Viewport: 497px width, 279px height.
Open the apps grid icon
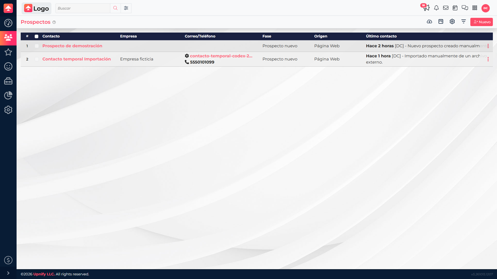(x=475, y=8)
